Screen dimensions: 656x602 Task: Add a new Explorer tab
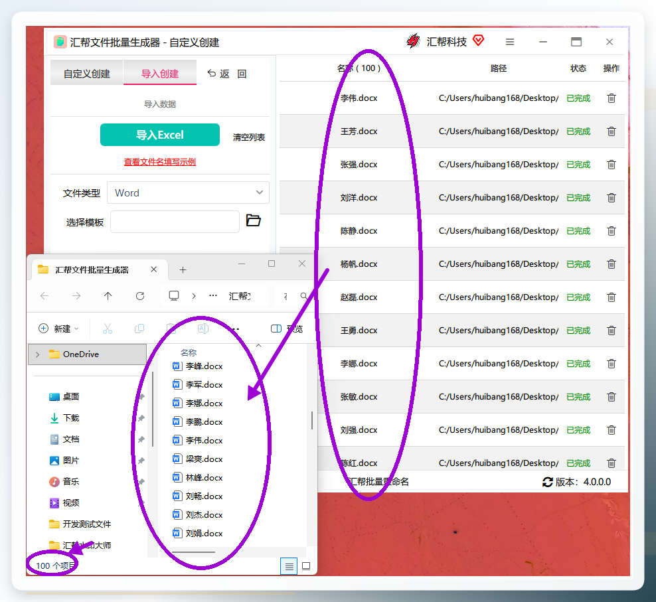tap(183, 270)
